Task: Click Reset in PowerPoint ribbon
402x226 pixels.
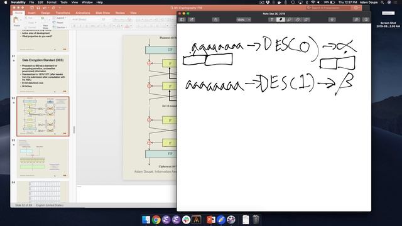Action: coord(58,23)
